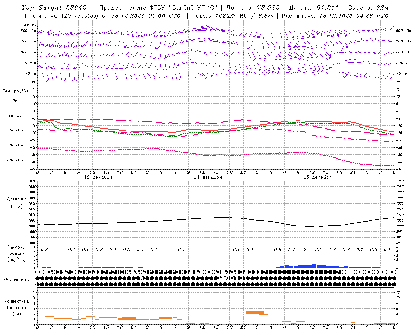Click the model label COSMO-RU / 6.6км
The height and width of the screenshot is (330, 413).
pos(244,16)
